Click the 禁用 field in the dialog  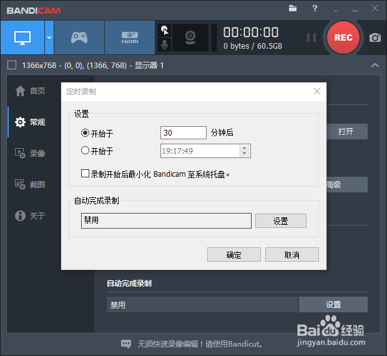click(166, 220)
